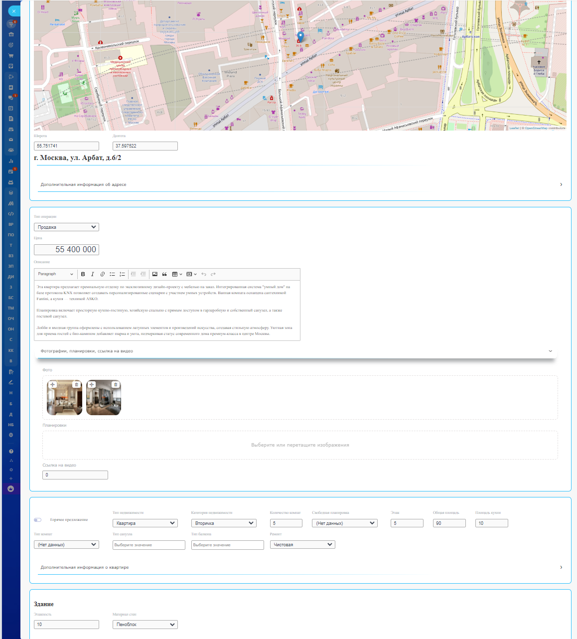The height and width of the screenshot is (639, 577).
Task: Apply italic formatting in description editor
Action: tap(93, 274)
